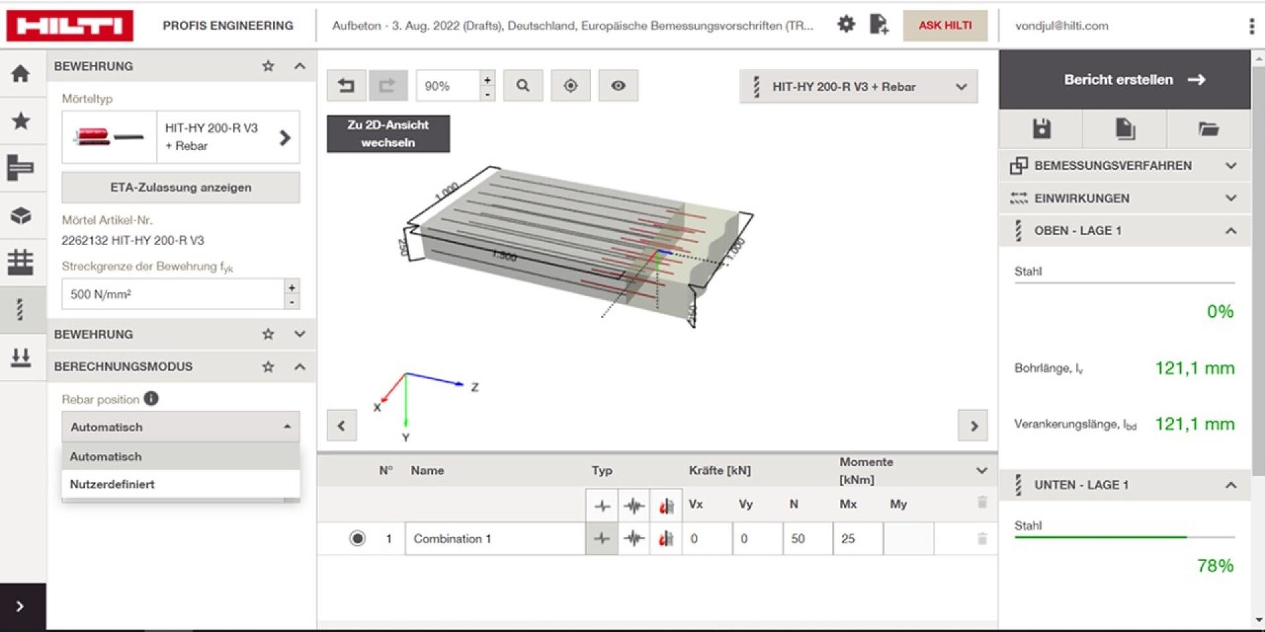Click the magnifier zoom search icon
Screen dimensions: 1265x632
pos(522,86)
